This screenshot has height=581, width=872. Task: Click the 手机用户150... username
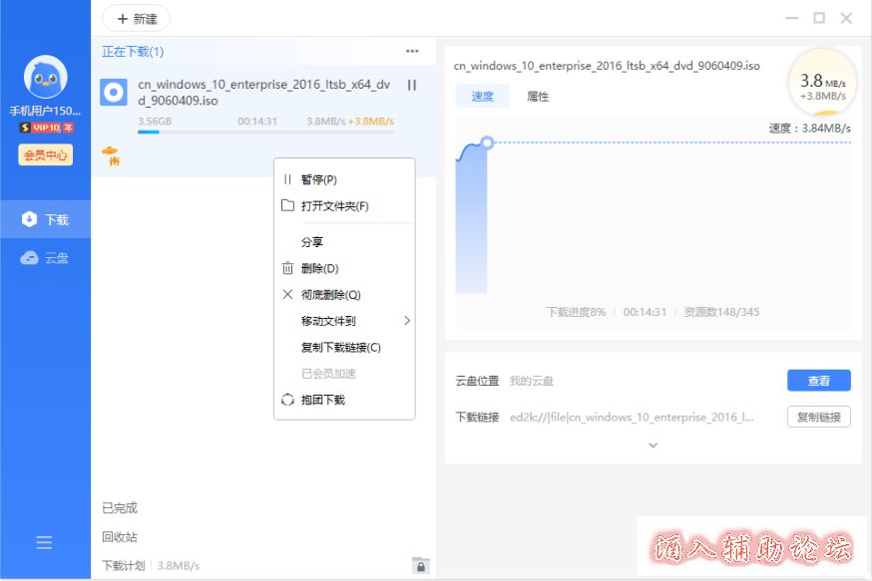pyautogui.click(x=45, y=111)
